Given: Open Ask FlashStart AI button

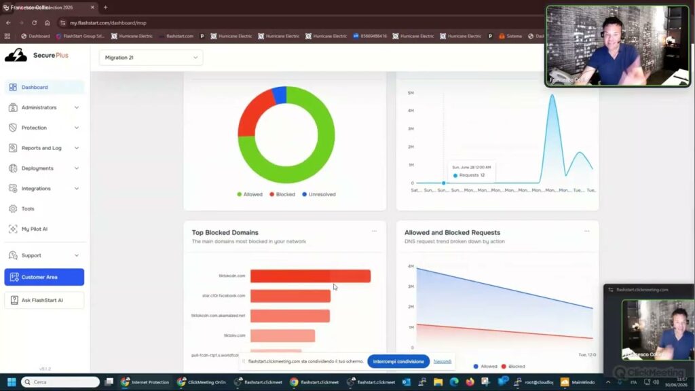Looking at the screenshot, I should (x=44, y=300).
